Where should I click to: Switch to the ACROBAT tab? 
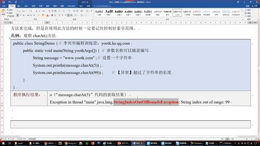[71, 6]
